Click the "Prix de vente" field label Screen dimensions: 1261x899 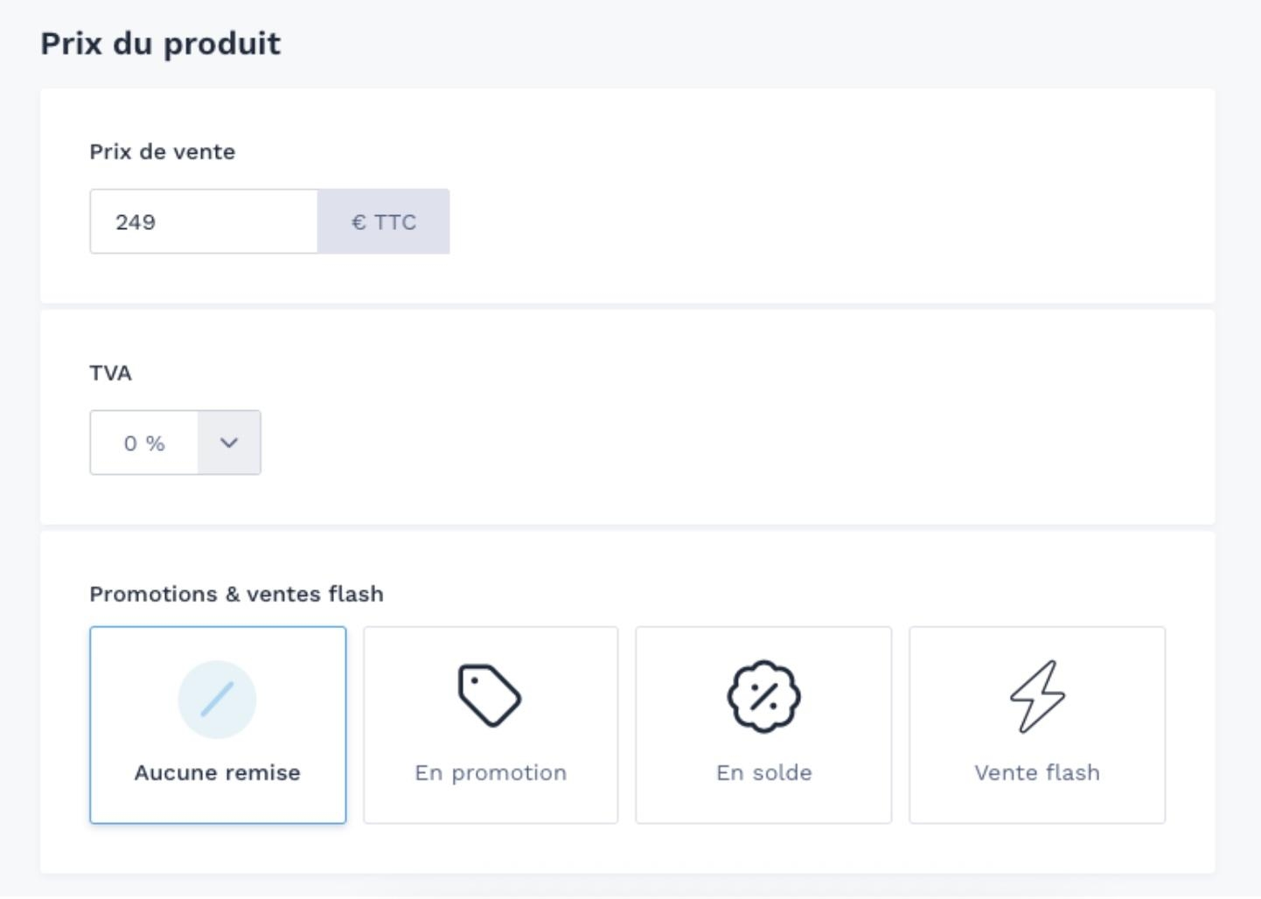point(162,152)
